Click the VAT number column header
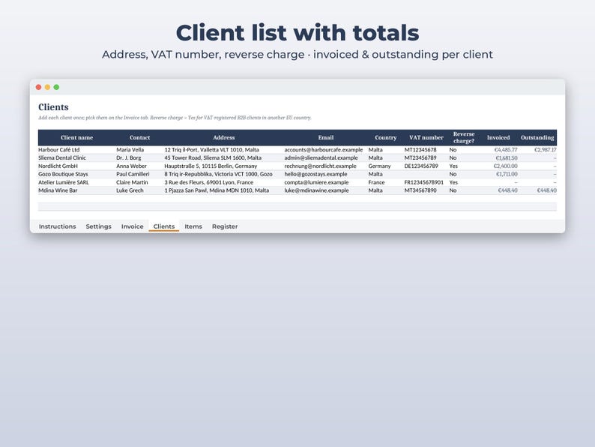 [426, 137]
